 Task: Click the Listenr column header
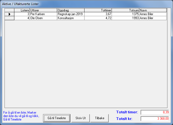click(22, 10)
